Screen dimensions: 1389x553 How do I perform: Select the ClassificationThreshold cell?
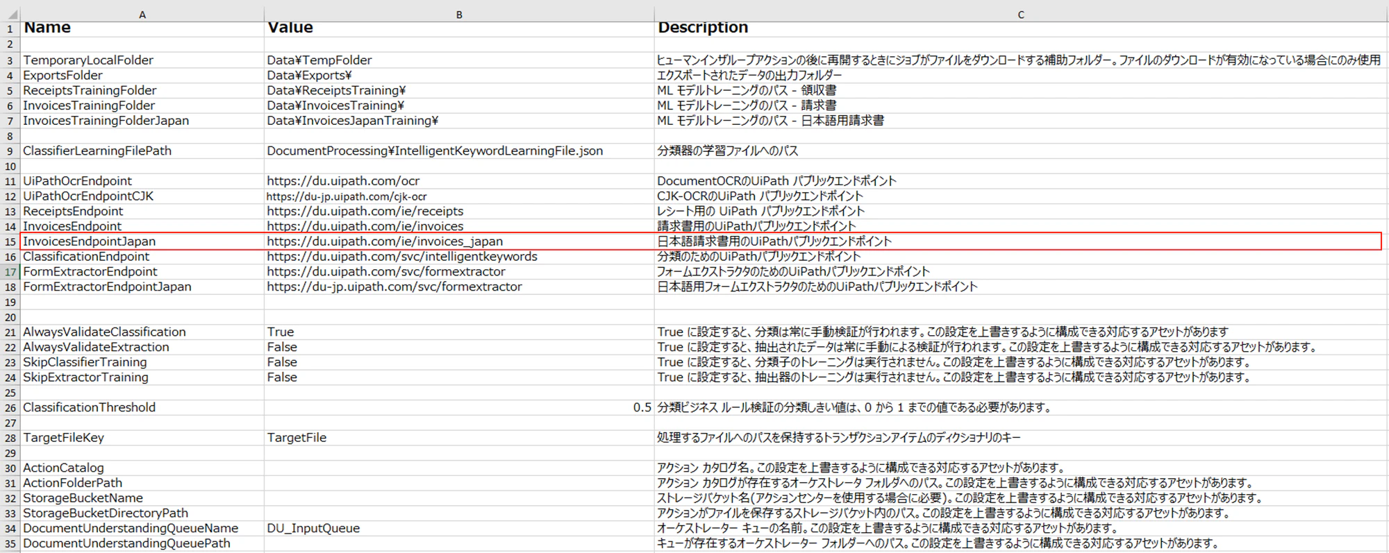pyautogui.click(x=142, y=407)
